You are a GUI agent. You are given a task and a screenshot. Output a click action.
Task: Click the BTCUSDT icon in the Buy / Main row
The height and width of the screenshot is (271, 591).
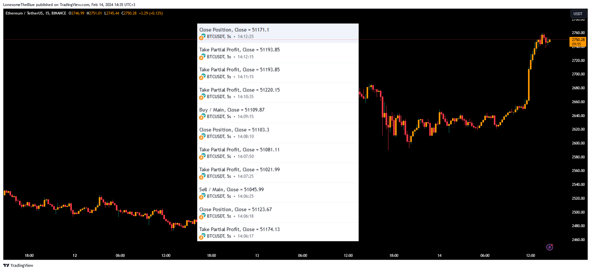click(x=202, y=117)
